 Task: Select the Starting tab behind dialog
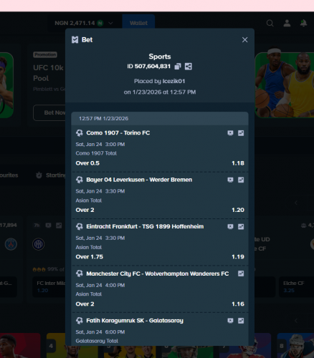point(51,175)
